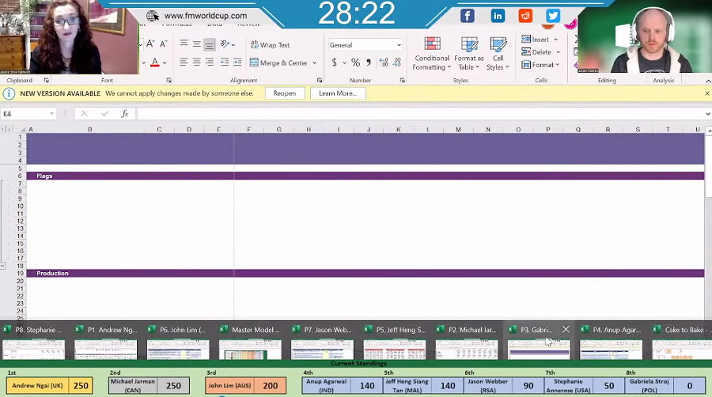
Task: Click the Reddit icon in the header
Action: point(525,16)
